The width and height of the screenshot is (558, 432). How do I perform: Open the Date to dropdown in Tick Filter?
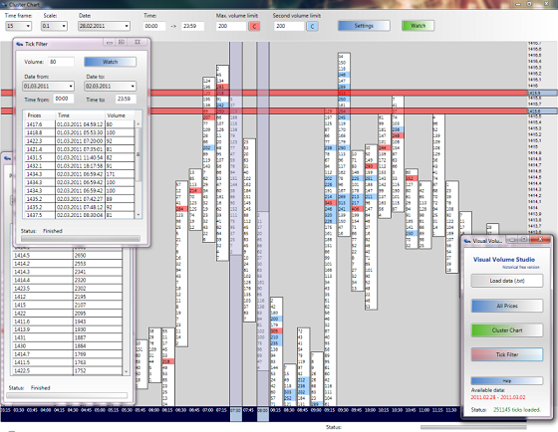pos(110,86)
